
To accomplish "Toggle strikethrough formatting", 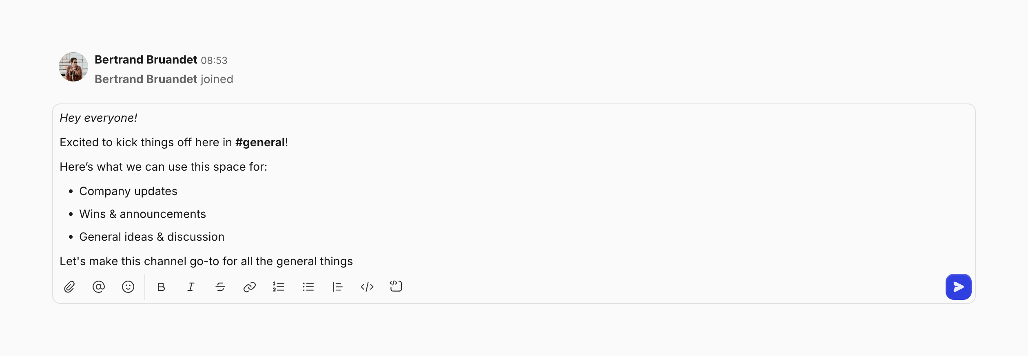I will [x=220, y=287].
